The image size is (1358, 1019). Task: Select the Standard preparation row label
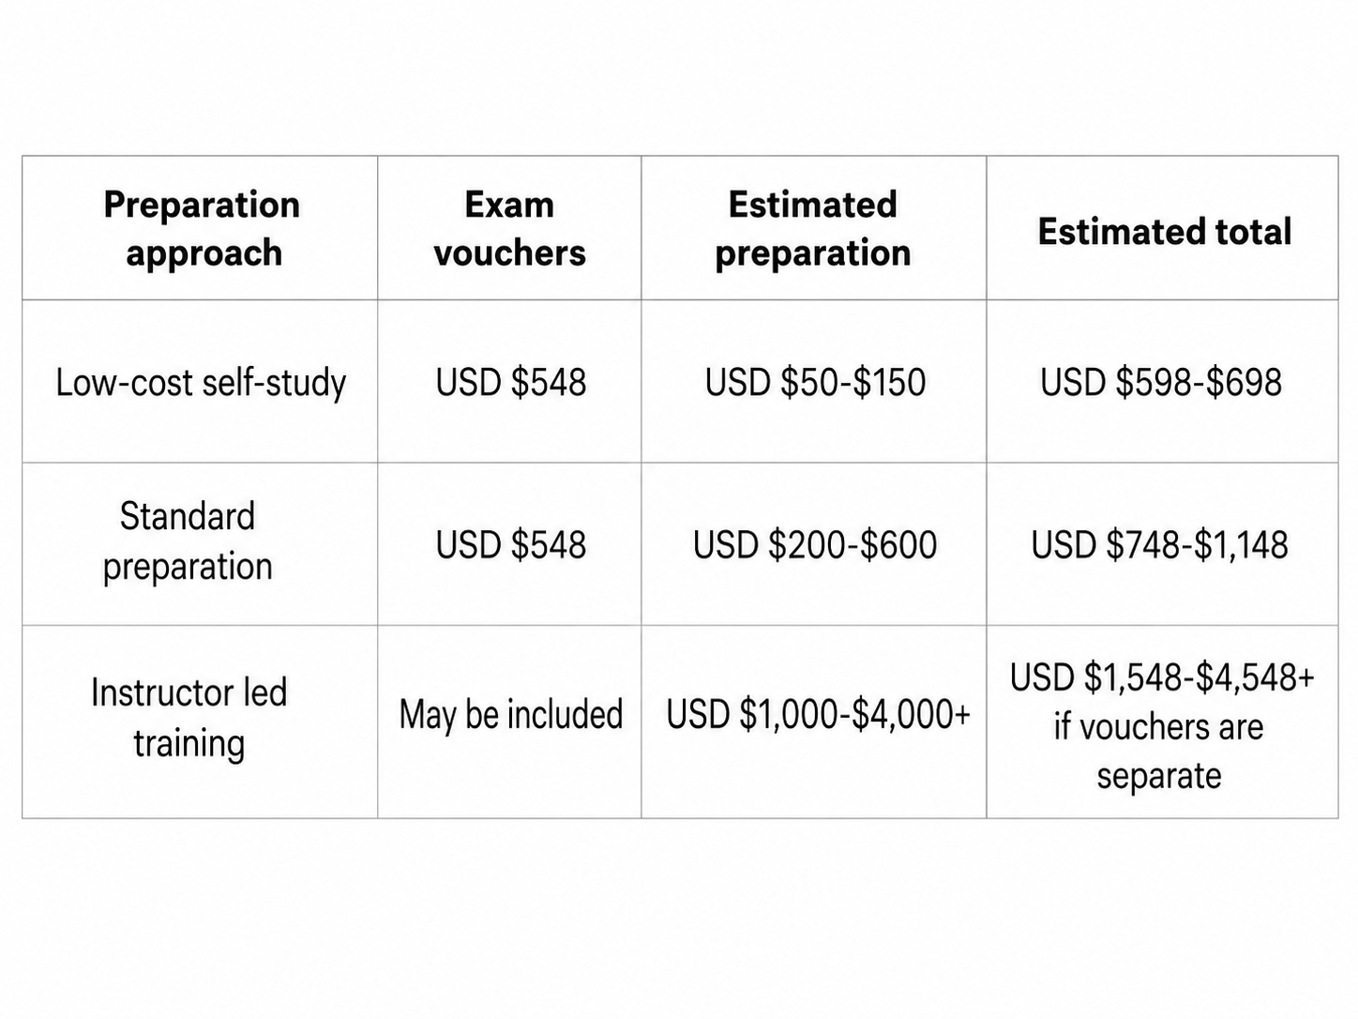(x=201, y=543)
